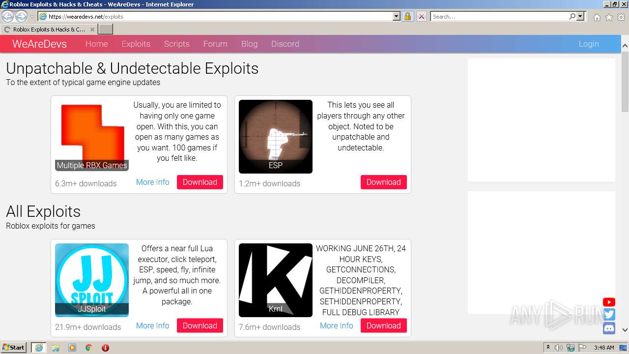629x354 pixels.
Task: Open Scripts in site navigation
Action: tap(176, 44)
